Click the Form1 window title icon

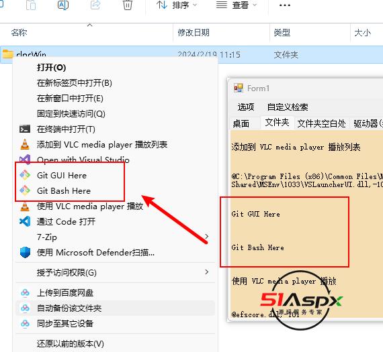tap(239, 88)
